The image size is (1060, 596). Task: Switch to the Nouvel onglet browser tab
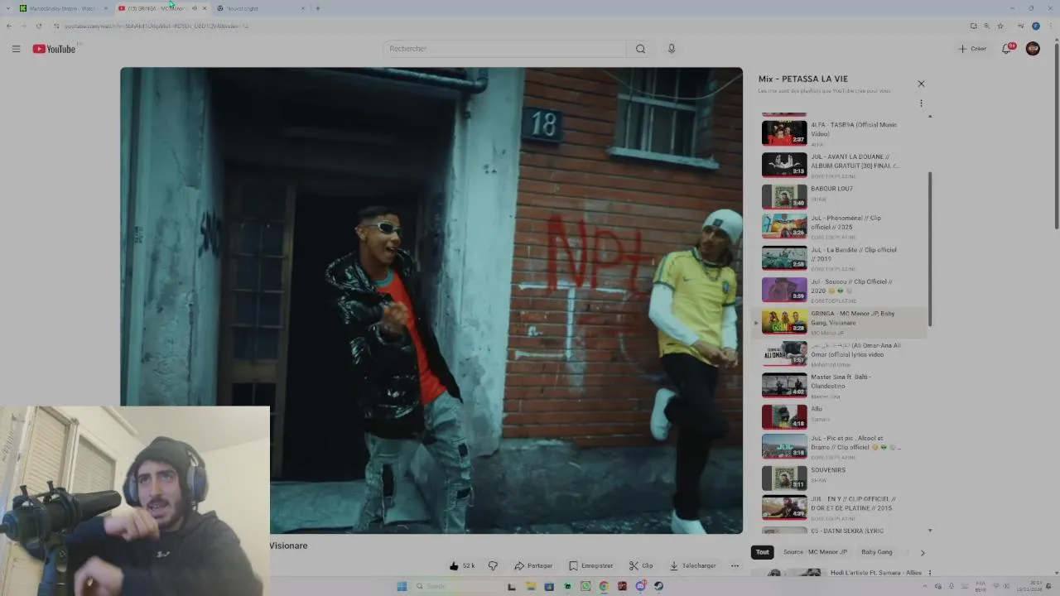click(260, 8)
